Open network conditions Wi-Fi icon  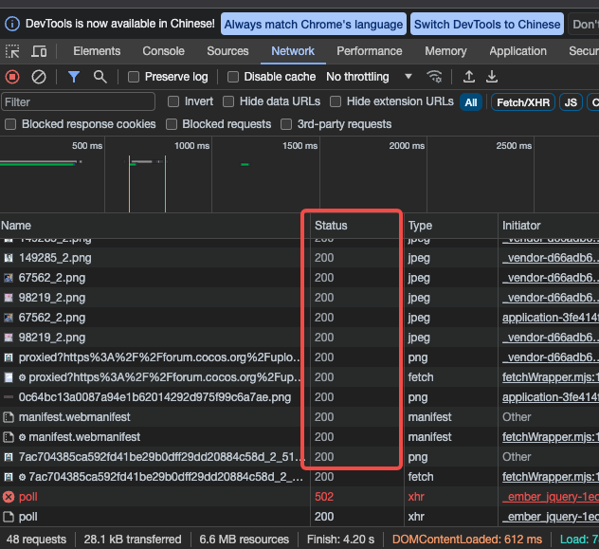point(434,77)
